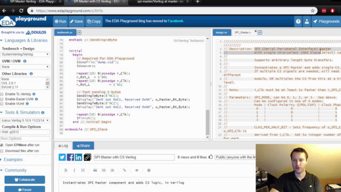Follow the Facebook blog link
Image resolution: width=341 pixels, height=192 pixels.
pyautogui.click(x=175, y=21)
